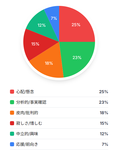Click the dark red swatch beside 寂しさ/惜しむ
This screenshot has width=116, height=154.
(x=12, y=123)
